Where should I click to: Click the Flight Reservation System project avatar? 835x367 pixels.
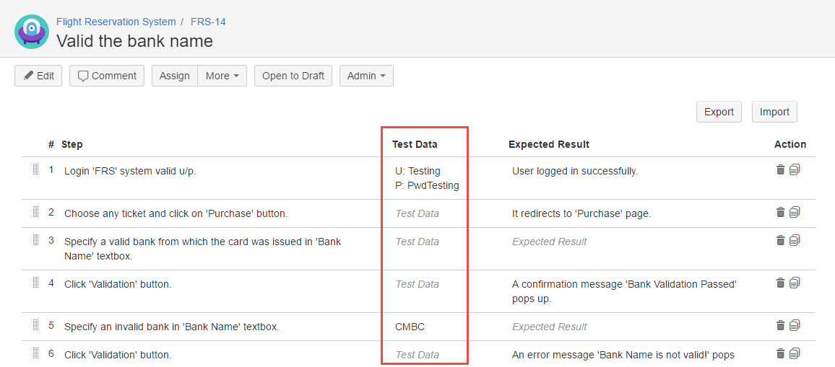(x=32, y=32)
